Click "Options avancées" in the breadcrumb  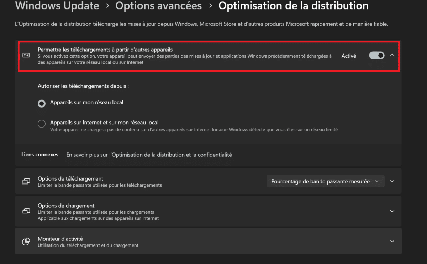158,6
